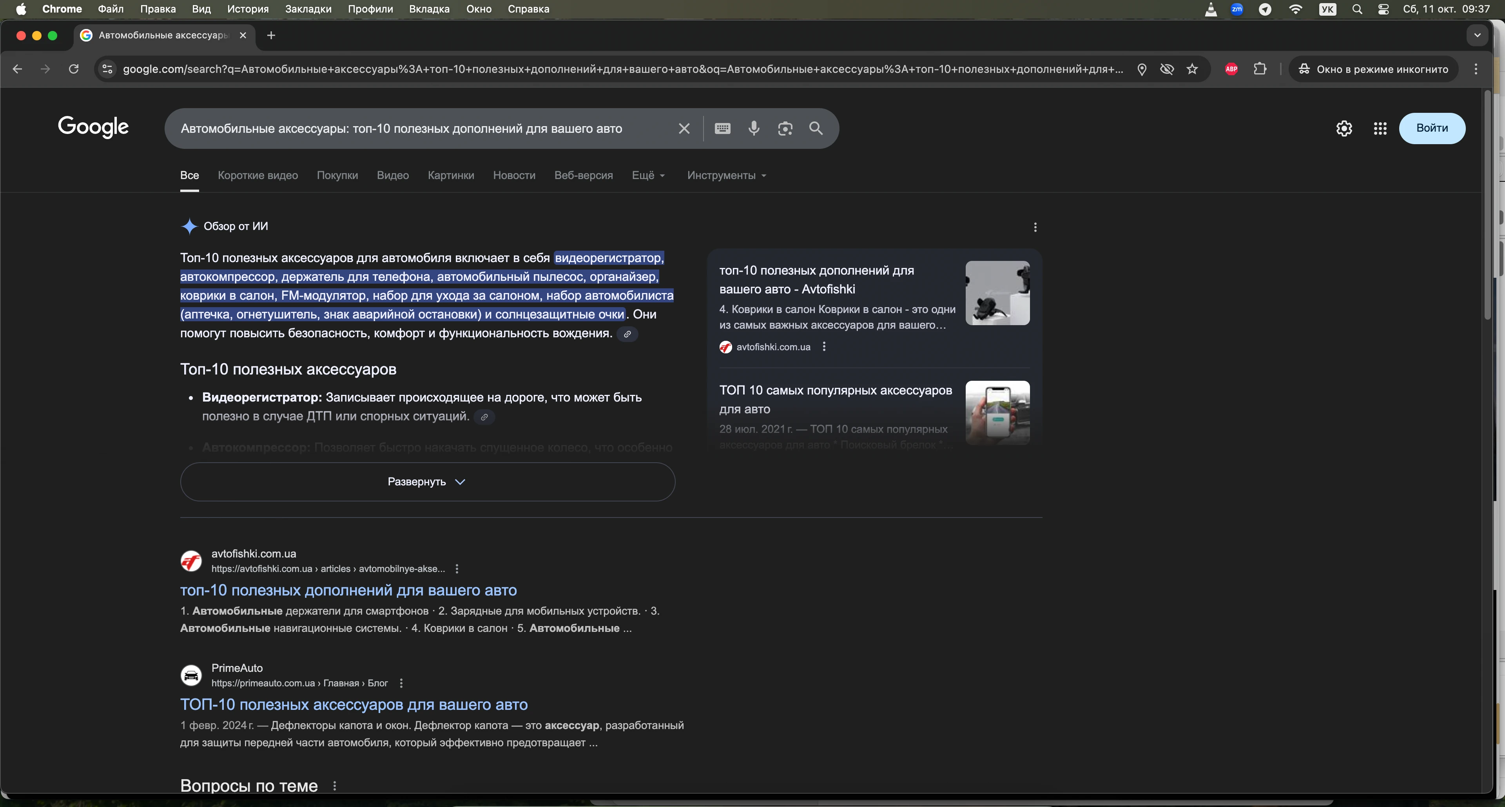Bookmark this page with star icon

pyautogui.click(x=1192, y=69)
